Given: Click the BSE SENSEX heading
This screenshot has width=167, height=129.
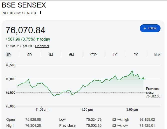Looking at the screenshot, I should 24,5.
